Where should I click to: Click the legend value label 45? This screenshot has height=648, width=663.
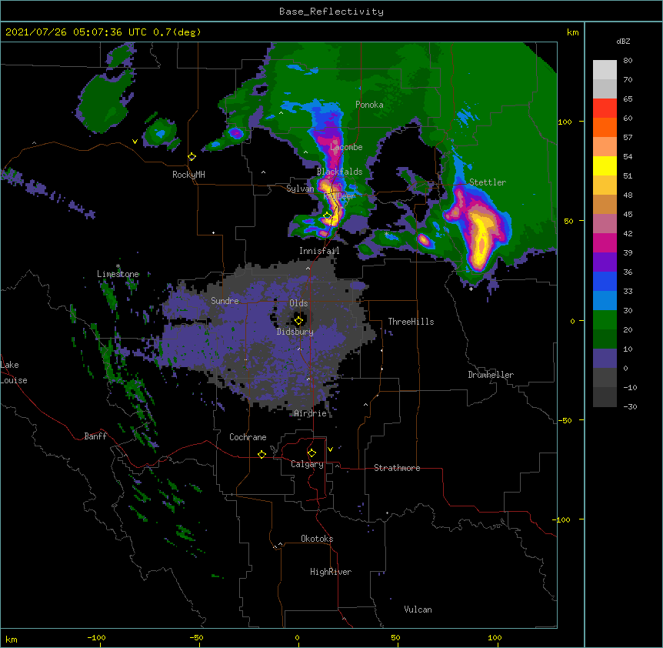(x=628, y=215)
